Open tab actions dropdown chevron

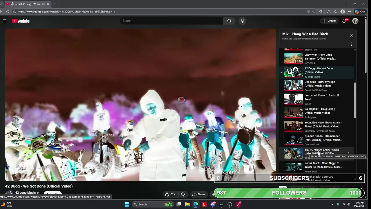click(x=1, y=4)
